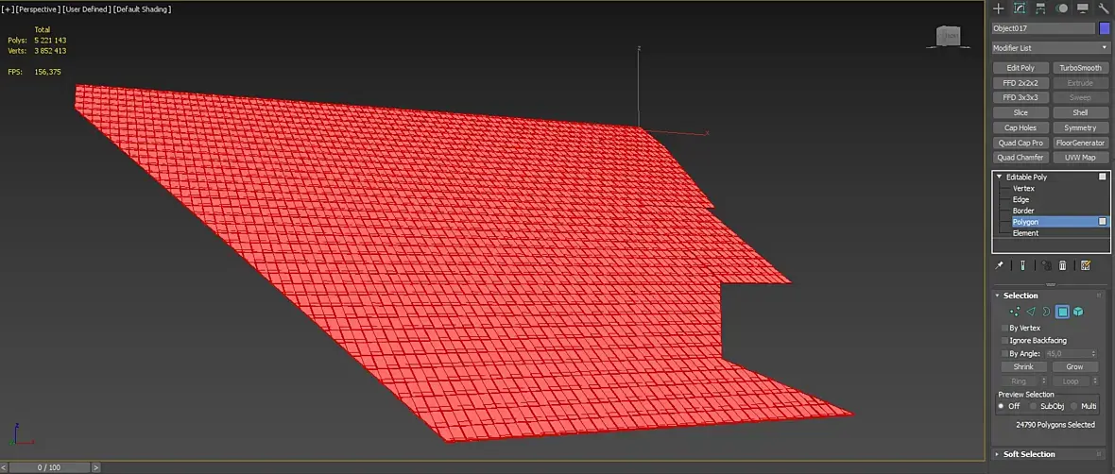This screenshot has height=474, width=1115.
Task: Pin the modifier stack
Action: pos(999,265)
